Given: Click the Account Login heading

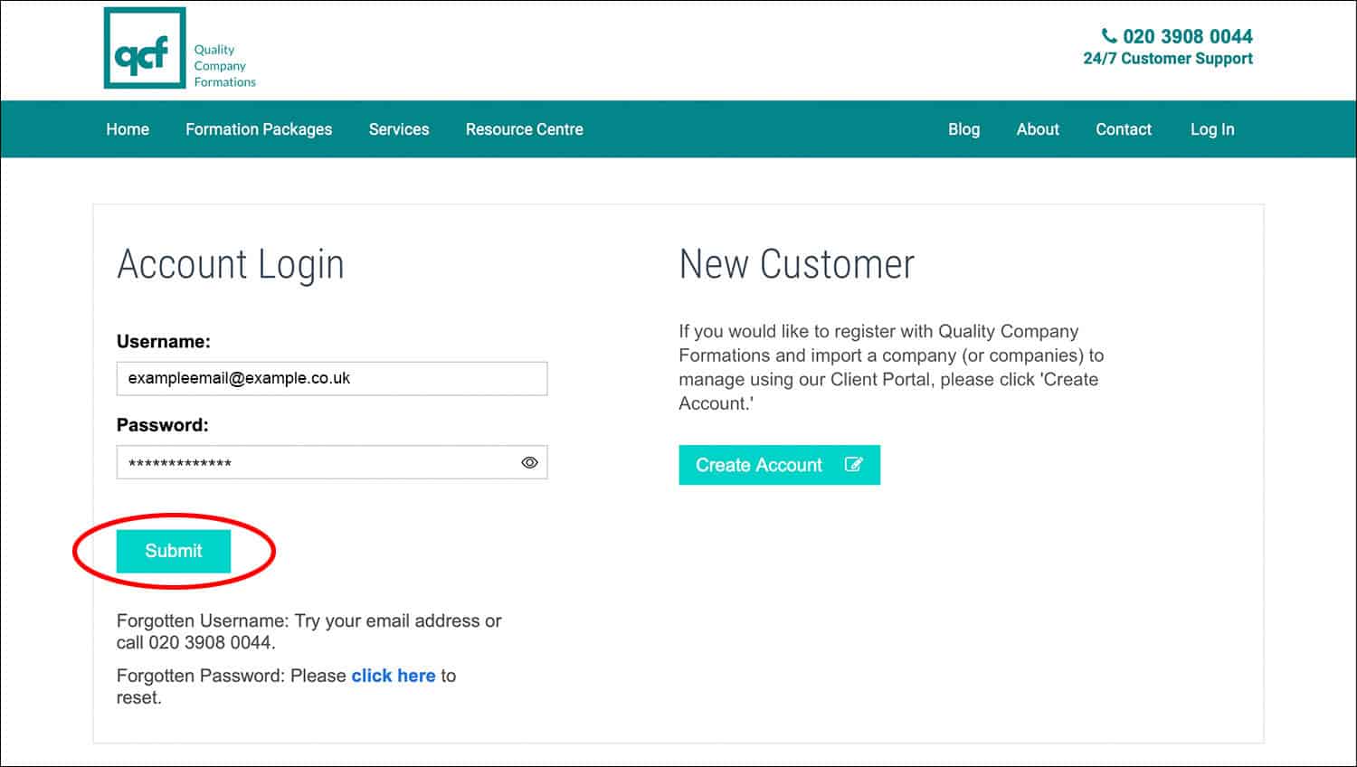Looking at the screenshot, I should (x=231, y=265).
